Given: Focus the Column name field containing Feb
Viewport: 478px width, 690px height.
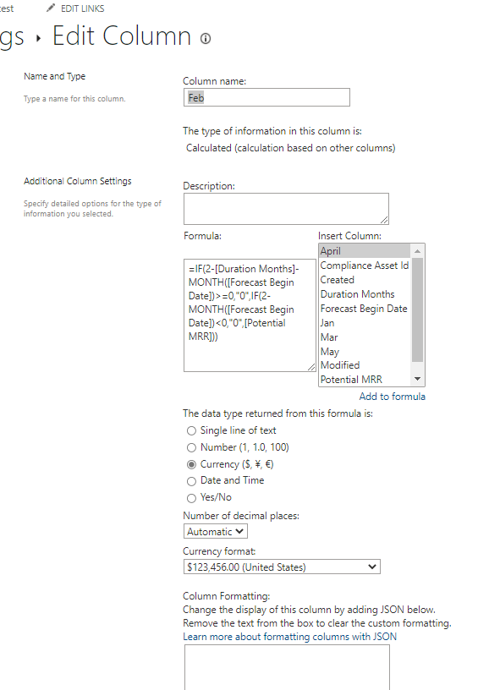Looking at the screenshot, I should [266, 97].
